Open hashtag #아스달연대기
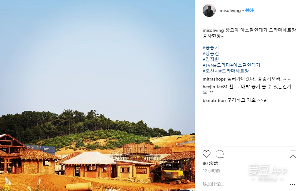 click(245, 65)
